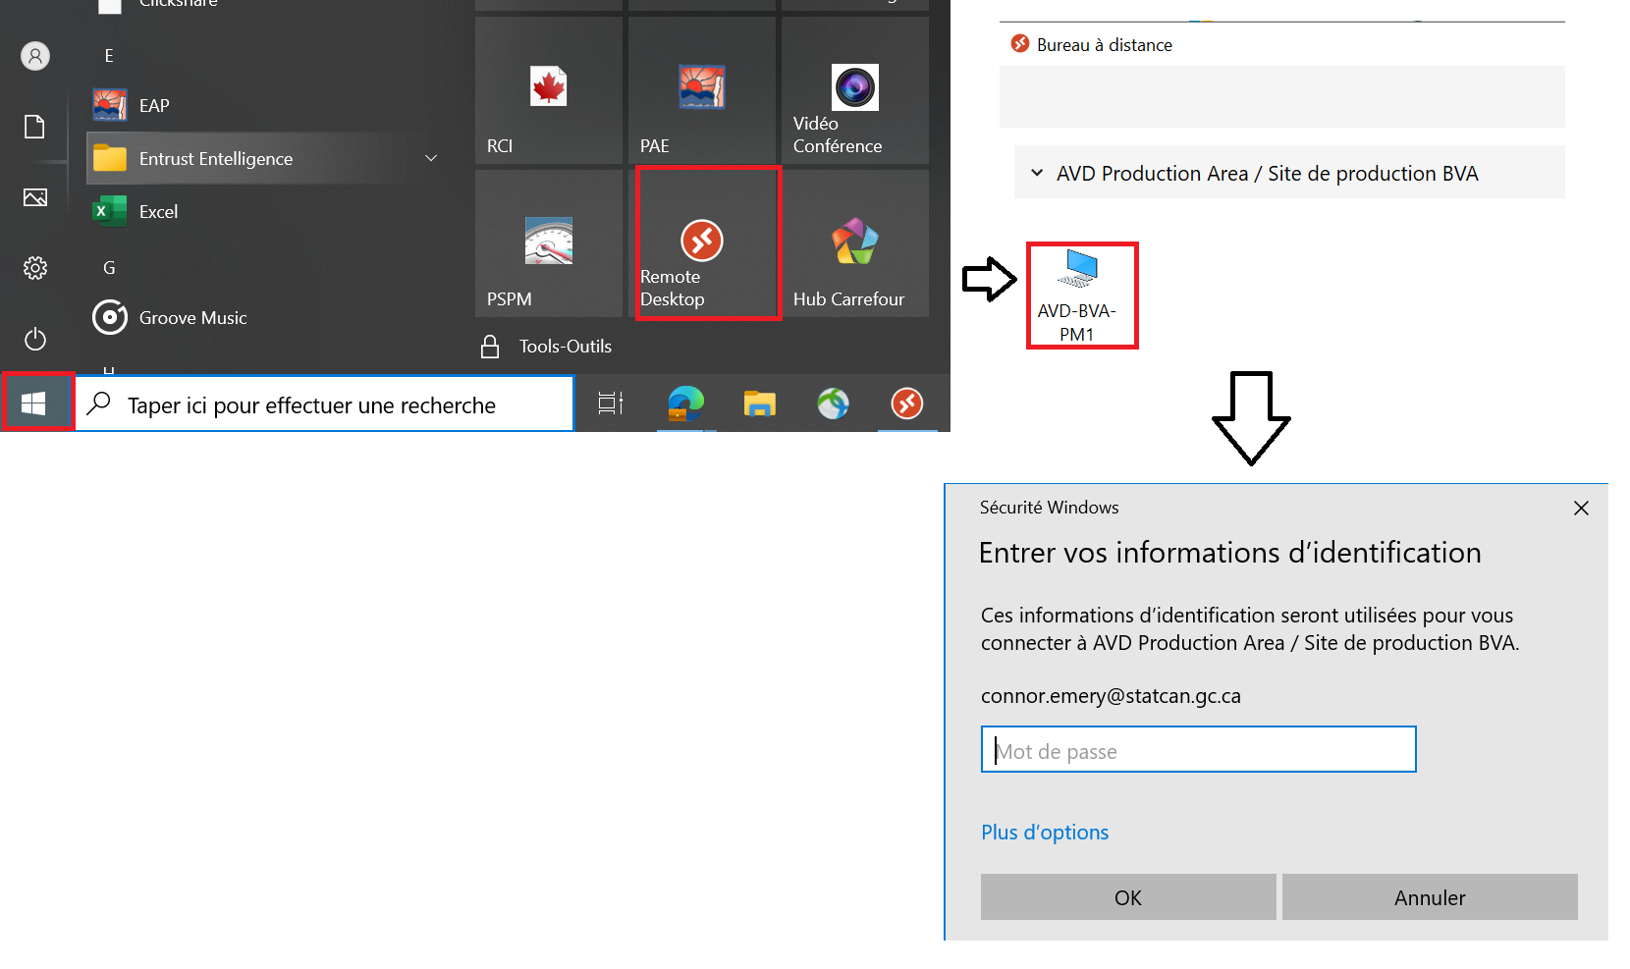This screenshot has height=969, width=1630.
Task: Expand the Entrust Entelligence folder
Action: point(265,158)
